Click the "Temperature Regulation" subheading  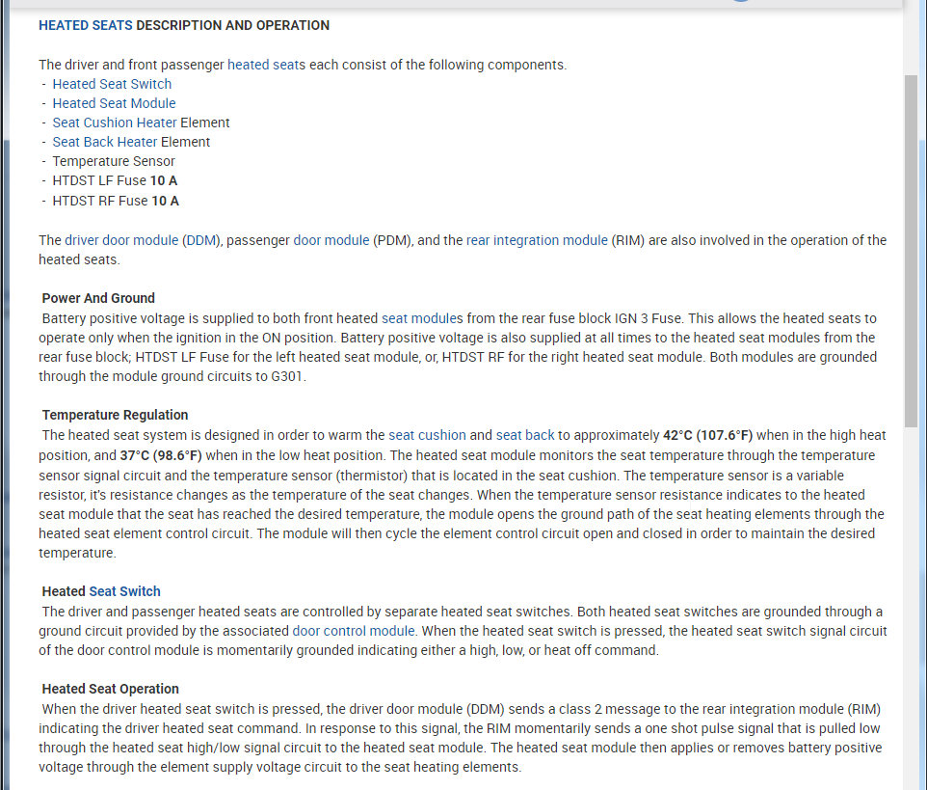point(115,415)
